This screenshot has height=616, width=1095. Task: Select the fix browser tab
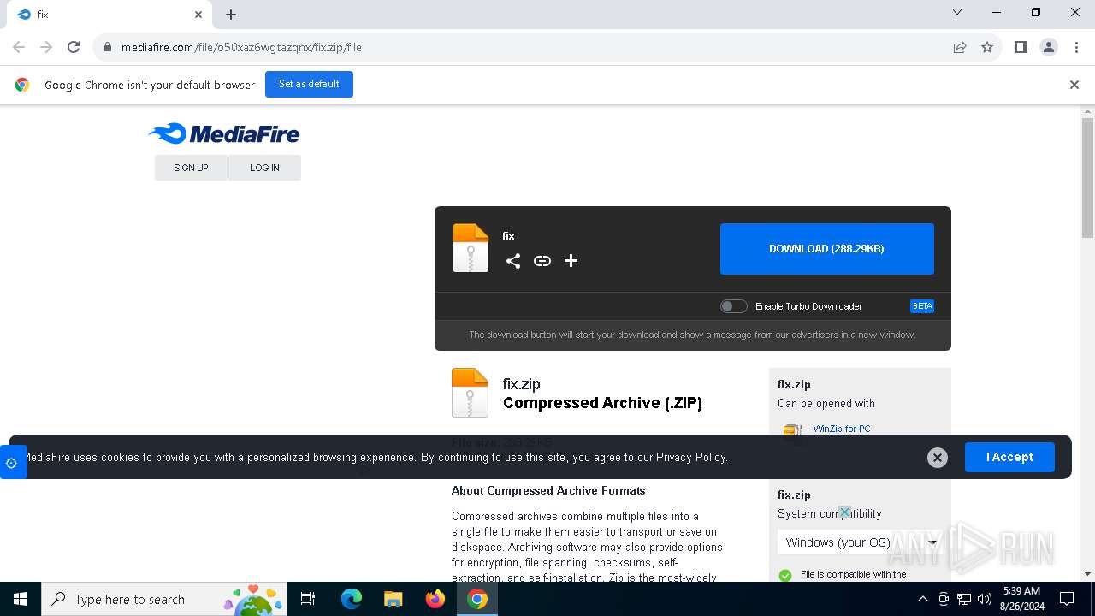111,15
